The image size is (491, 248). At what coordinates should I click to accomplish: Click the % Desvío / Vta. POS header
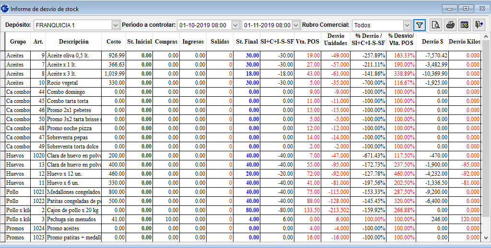401,40
